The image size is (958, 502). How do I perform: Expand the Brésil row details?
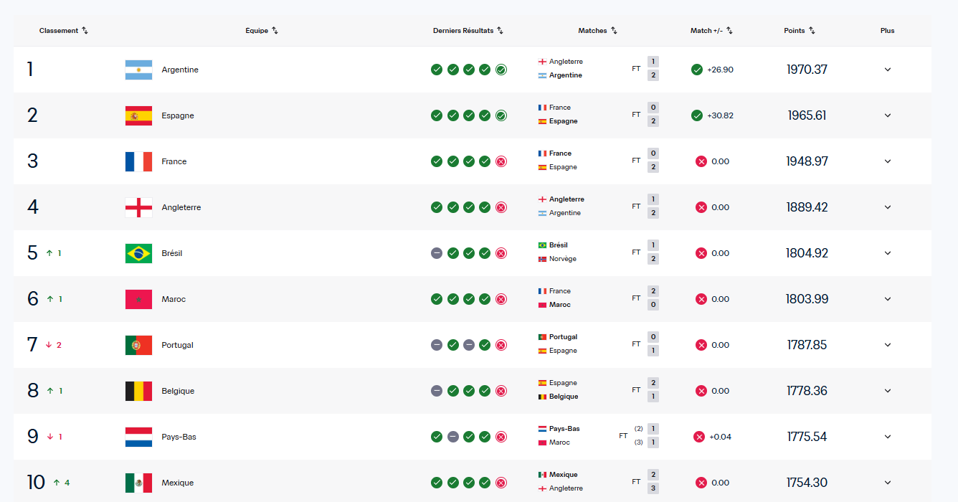[x=888, y=253]
